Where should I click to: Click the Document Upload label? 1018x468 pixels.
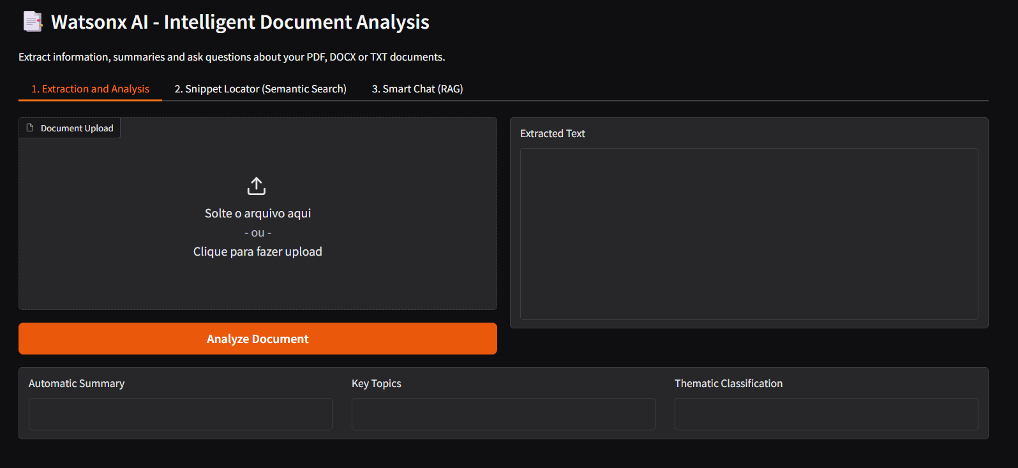(77, 128)
